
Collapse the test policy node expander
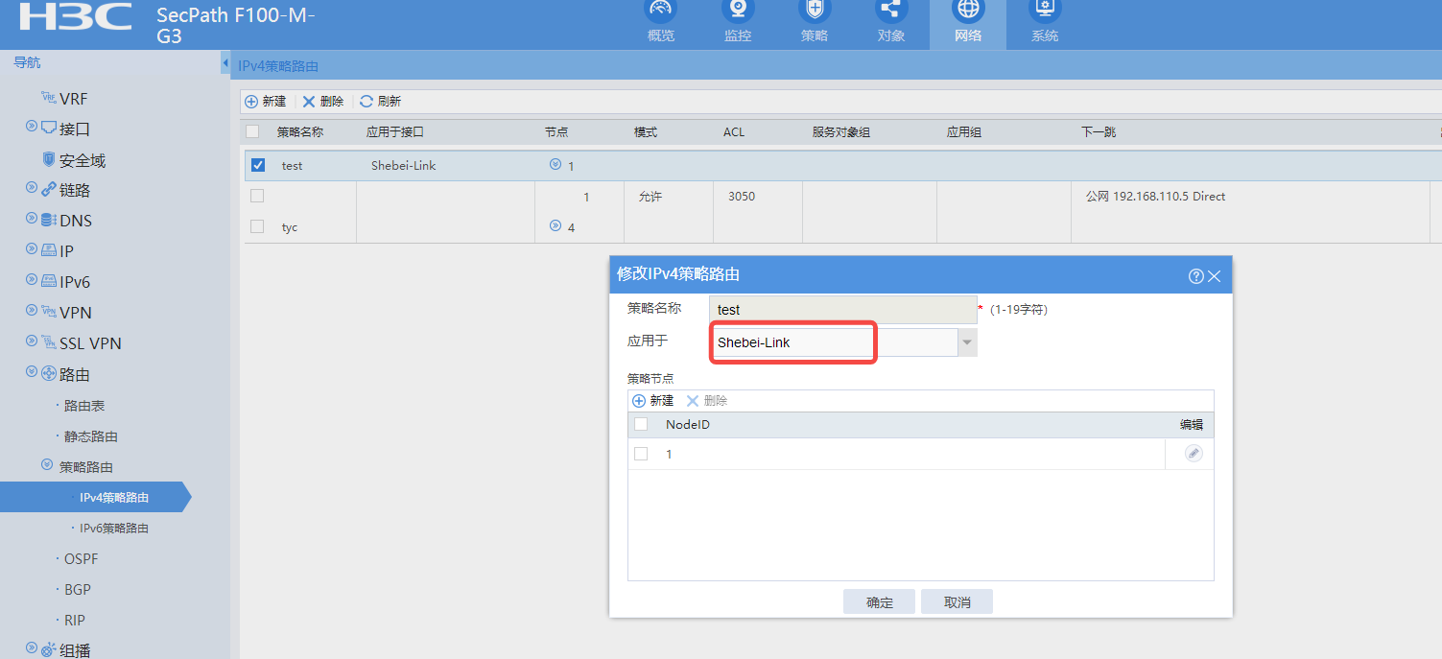(x=555, y=164)
